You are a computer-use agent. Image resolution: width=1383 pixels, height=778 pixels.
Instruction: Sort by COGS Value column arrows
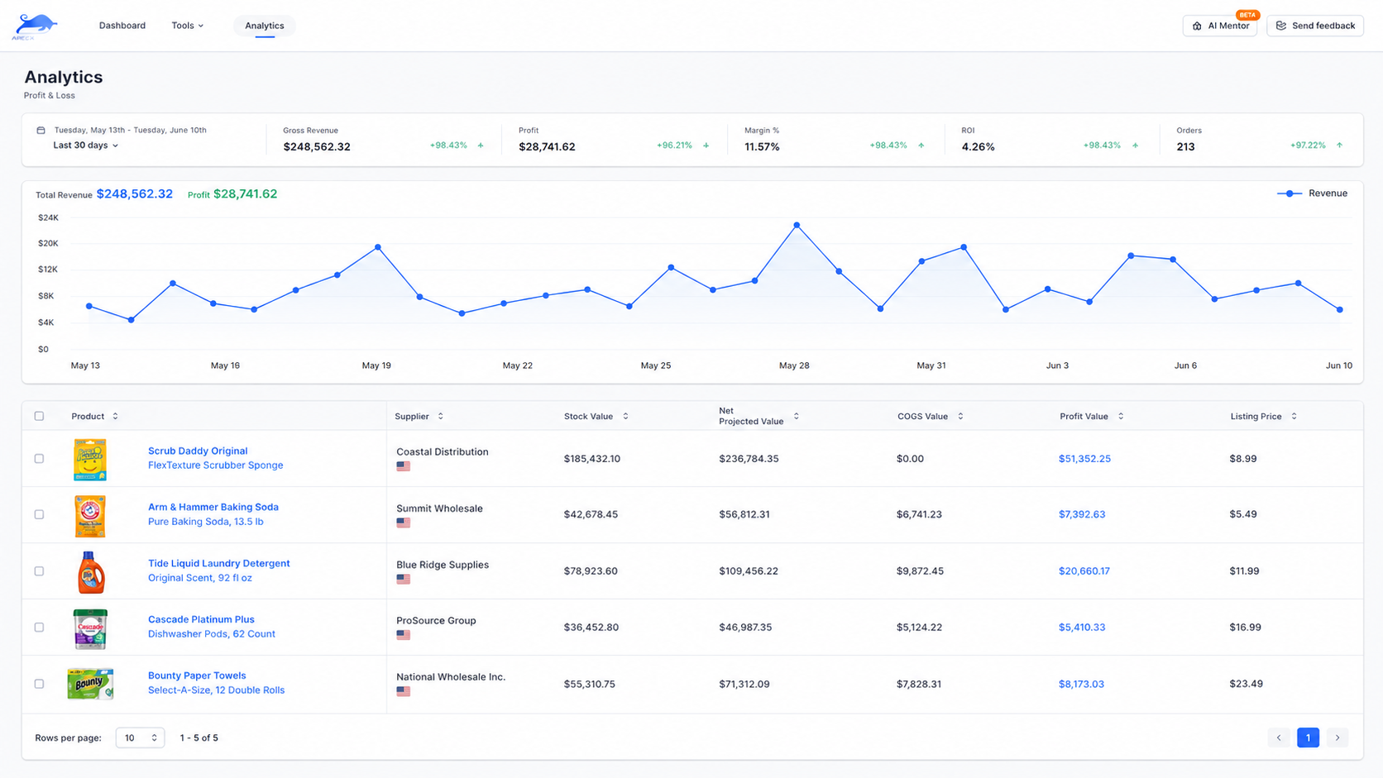(x=960, y=416)
